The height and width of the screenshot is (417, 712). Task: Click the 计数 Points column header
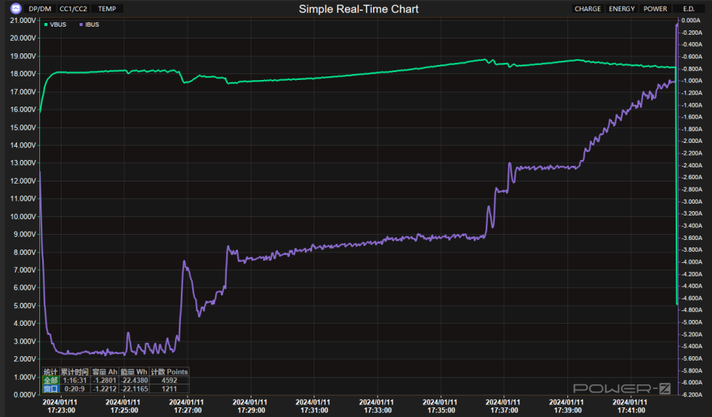click(169, 372)
